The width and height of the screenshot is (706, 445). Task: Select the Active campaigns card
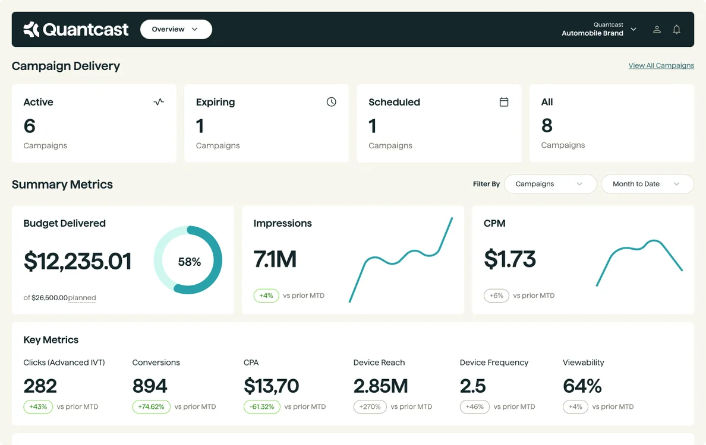point(94,123)
